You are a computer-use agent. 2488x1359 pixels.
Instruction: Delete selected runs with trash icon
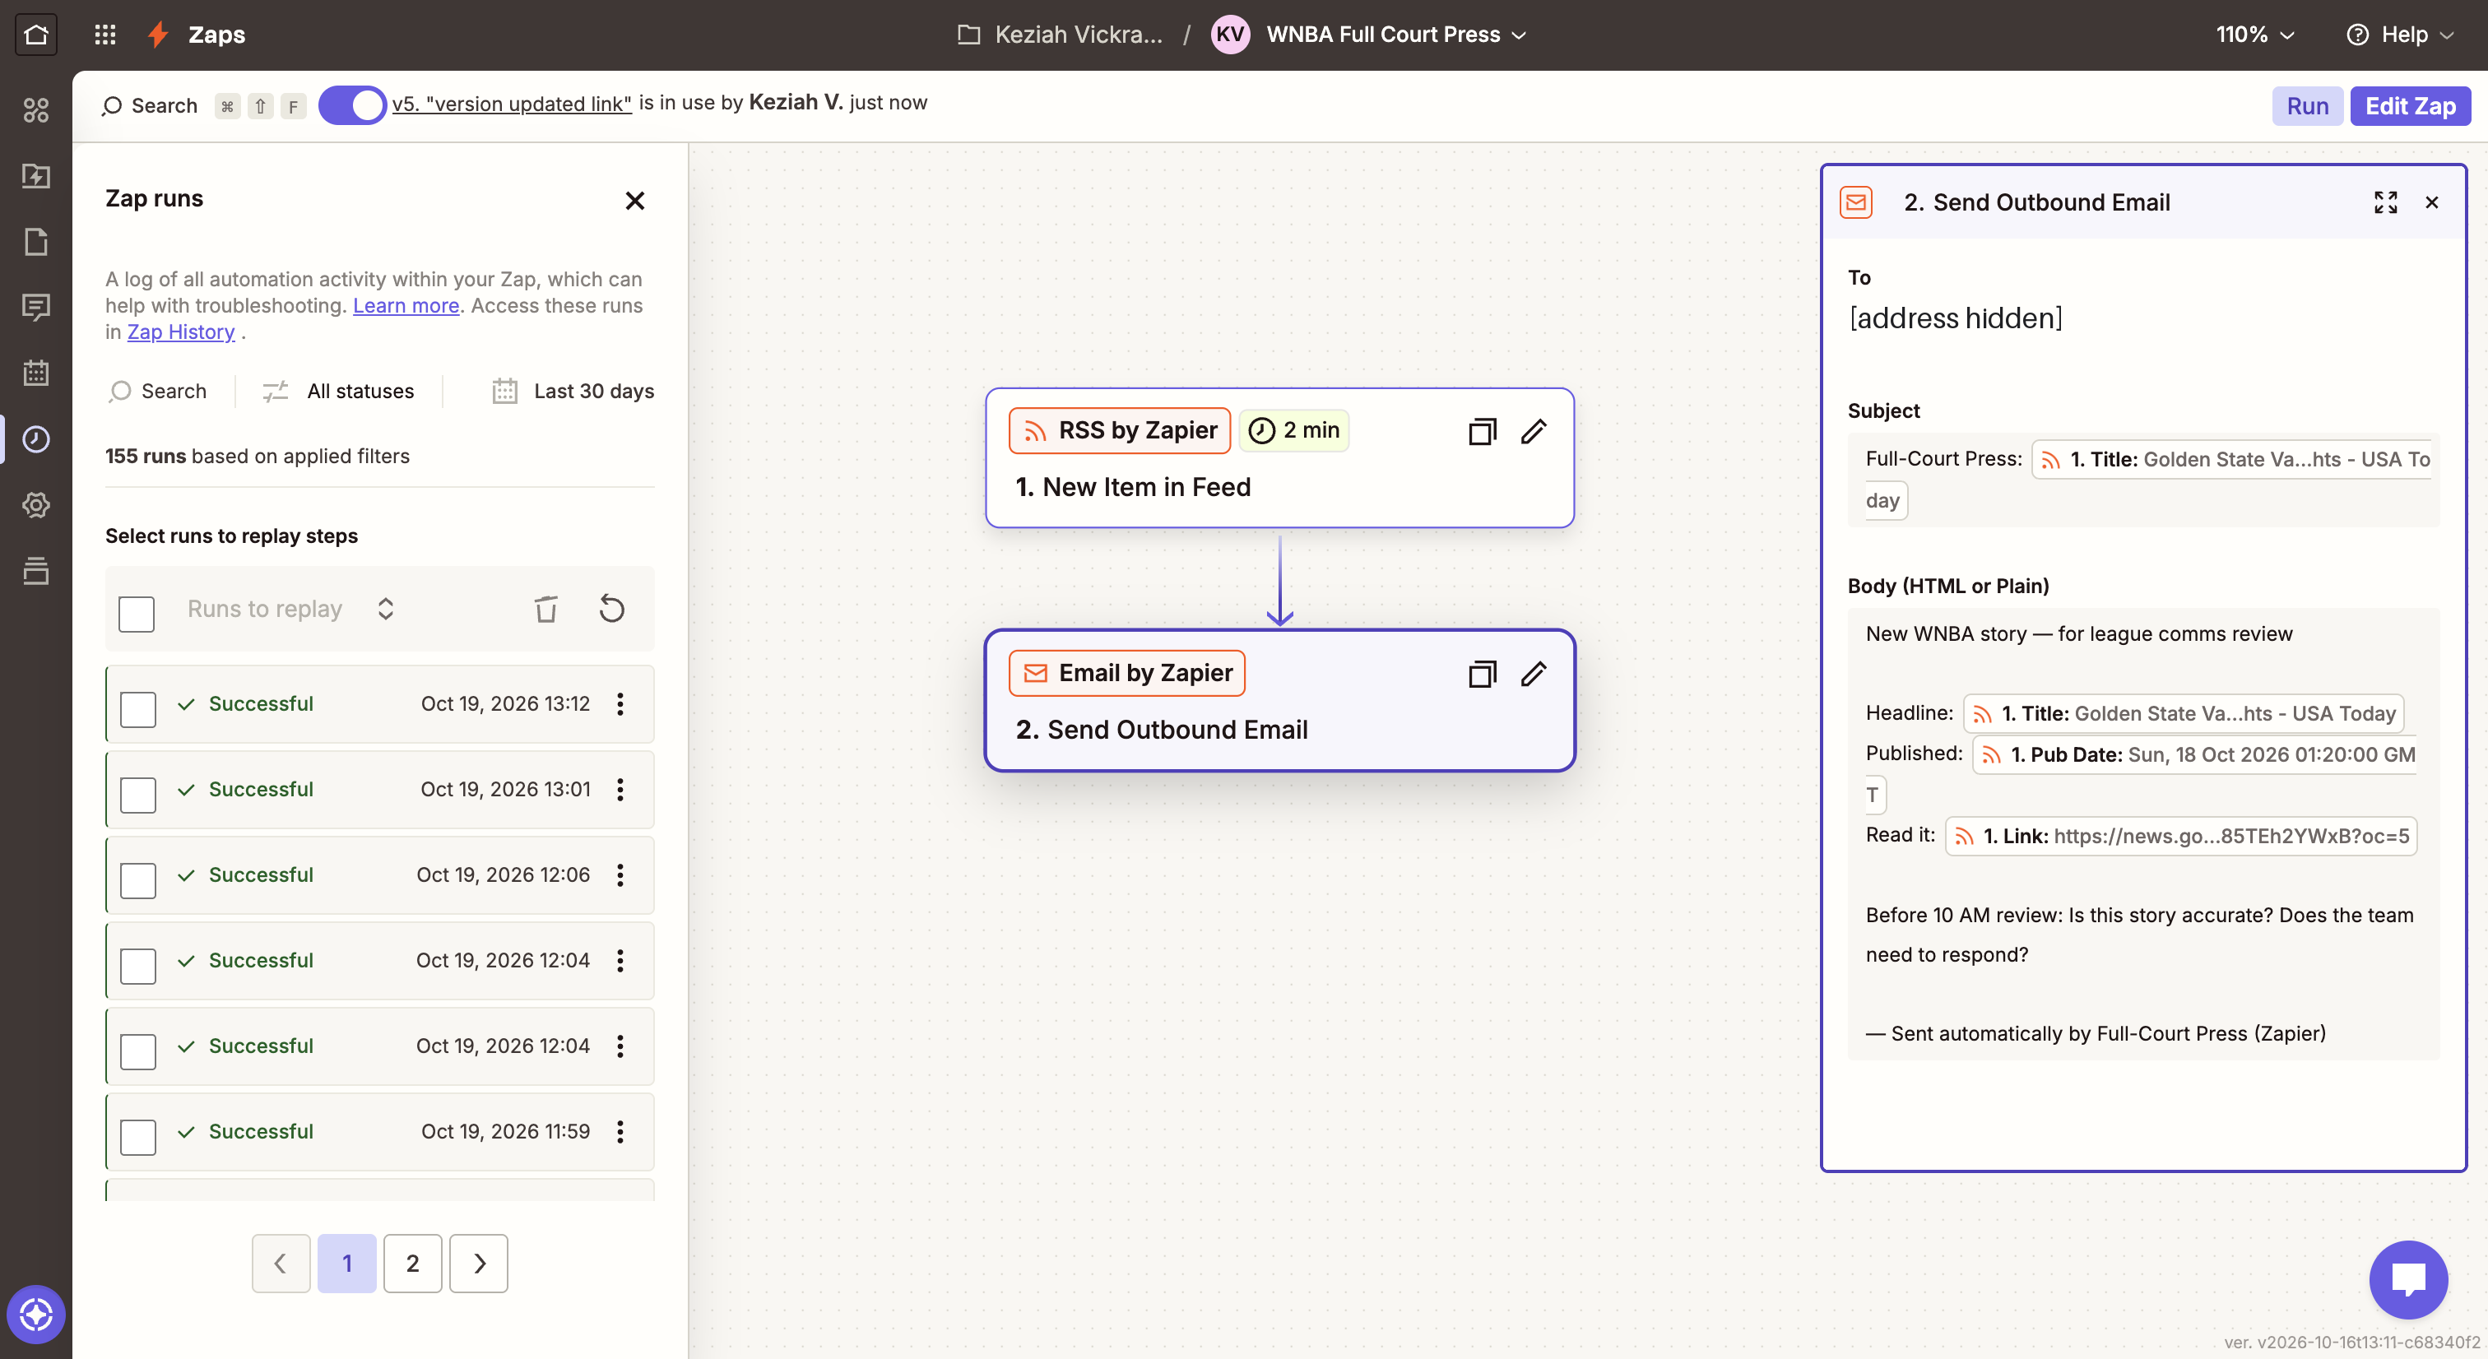545,609
